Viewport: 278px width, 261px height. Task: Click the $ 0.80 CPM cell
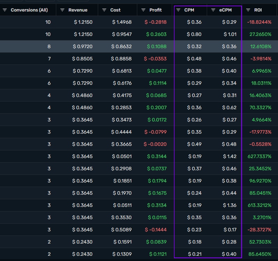tap(194, 35)
